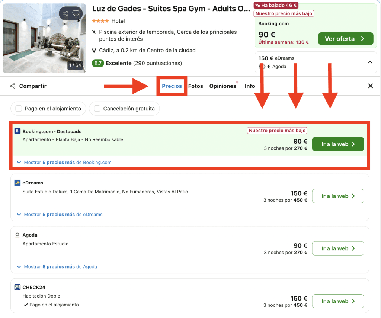Switch to the Fotos tab

pos(196,86)
